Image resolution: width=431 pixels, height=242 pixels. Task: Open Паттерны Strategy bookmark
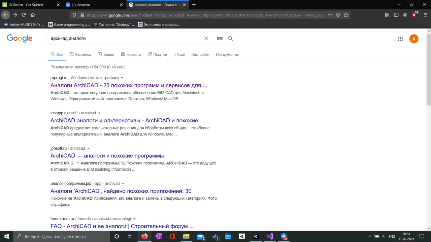[x=114, y=25]
